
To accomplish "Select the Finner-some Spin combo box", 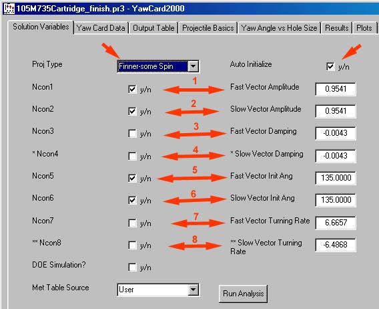I will [x=158, y=66].
